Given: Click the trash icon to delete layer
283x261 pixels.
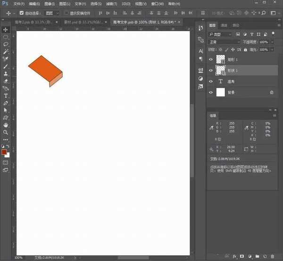Looking at the screenshot, I should (x=273, y=256).
